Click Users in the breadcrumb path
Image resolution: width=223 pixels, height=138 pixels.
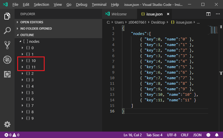coord(119,22)
